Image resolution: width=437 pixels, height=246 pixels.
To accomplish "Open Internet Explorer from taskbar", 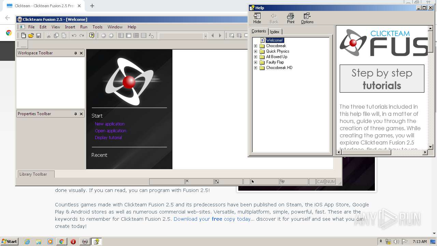I will 27,242.
